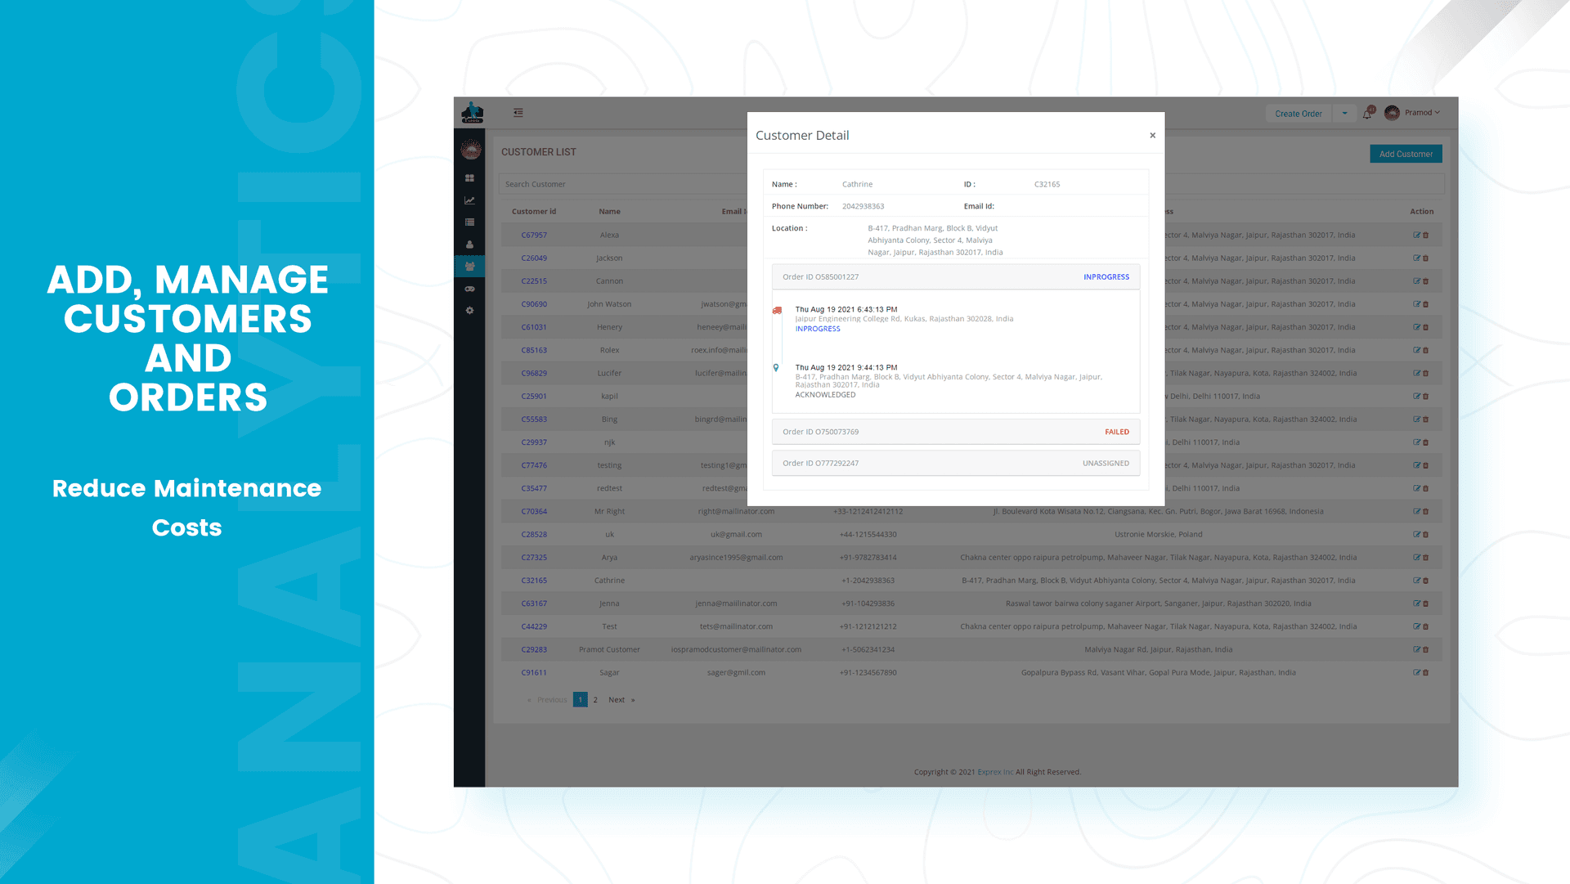Click the INPROGRESS status in order timeline
The width and height of the screenshot is (1570, 884).
pyautogui.click(x=818, y=329)
